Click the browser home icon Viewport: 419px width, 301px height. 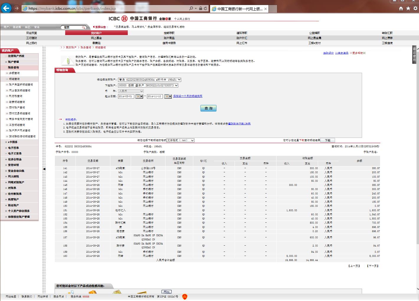tap(401, 9)
